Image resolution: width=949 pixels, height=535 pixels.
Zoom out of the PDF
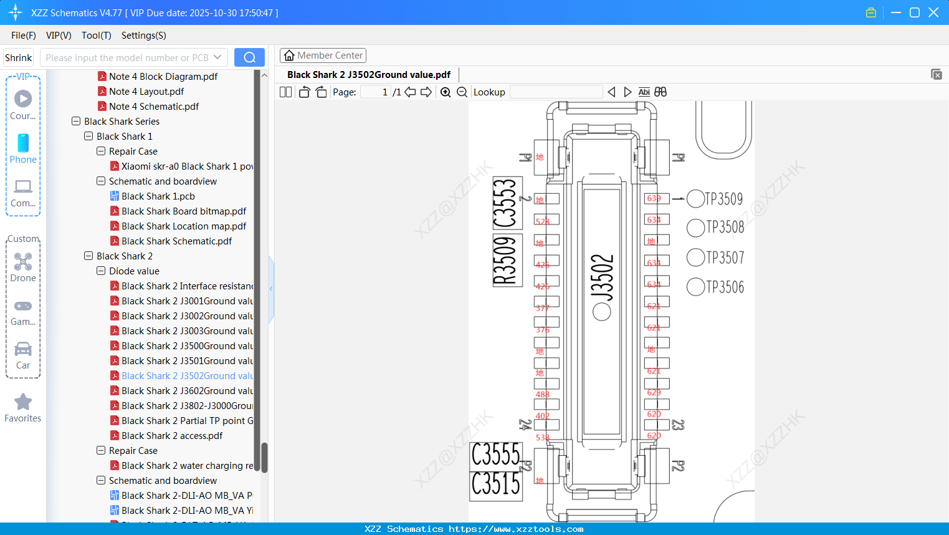tap(462, 92)
